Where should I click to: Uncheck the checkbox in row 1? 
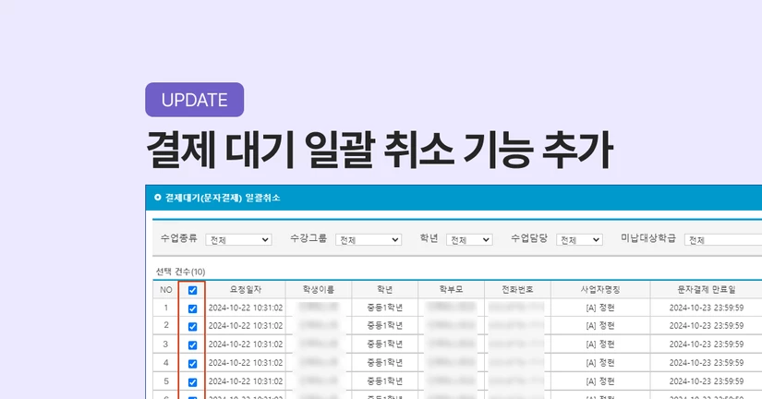pyautogui.click(x=192, y=308)
